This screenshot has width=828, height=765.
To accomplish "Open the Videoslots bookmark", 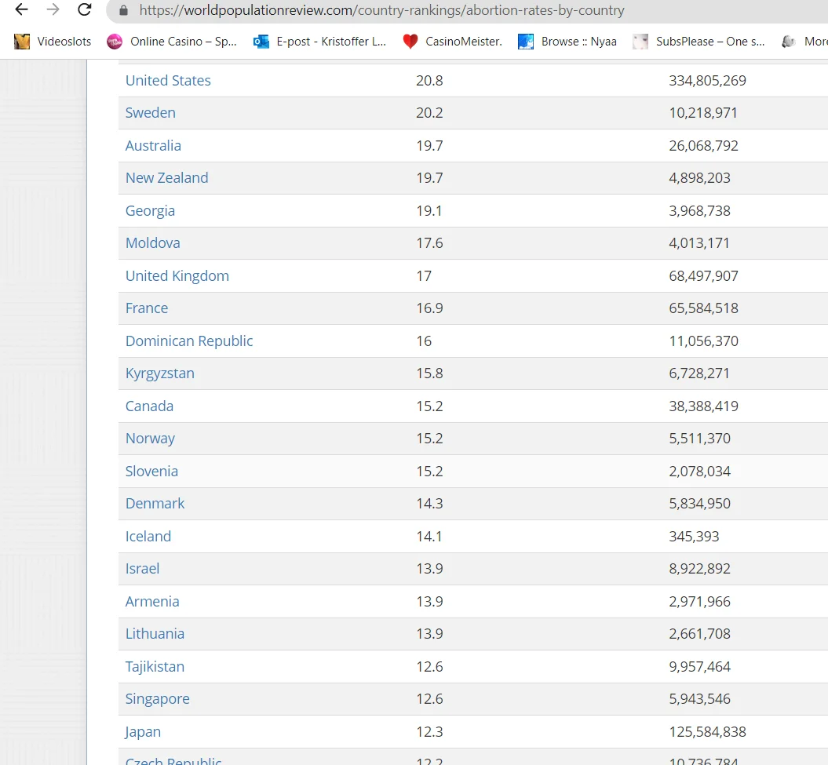I will click(53, 41).
